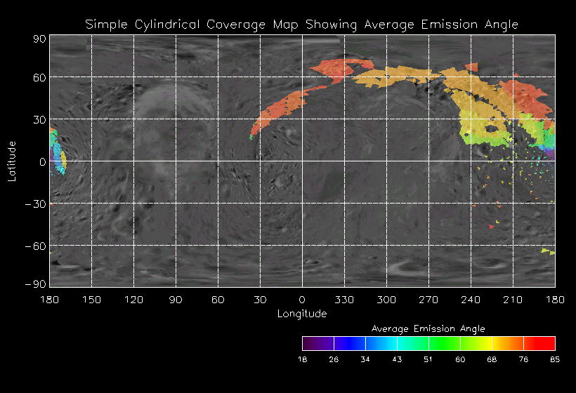Click the "43" value under the color bar

click(x=397, y=360)
